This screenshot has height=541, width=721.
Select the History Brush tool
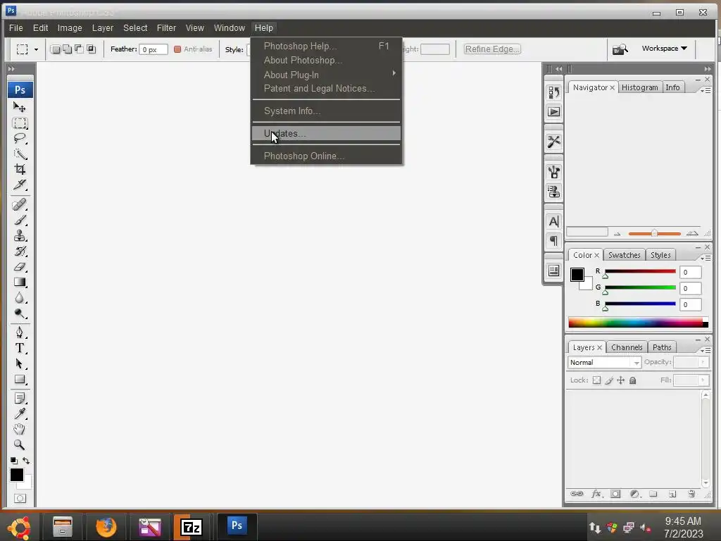(x=20, y=251)
